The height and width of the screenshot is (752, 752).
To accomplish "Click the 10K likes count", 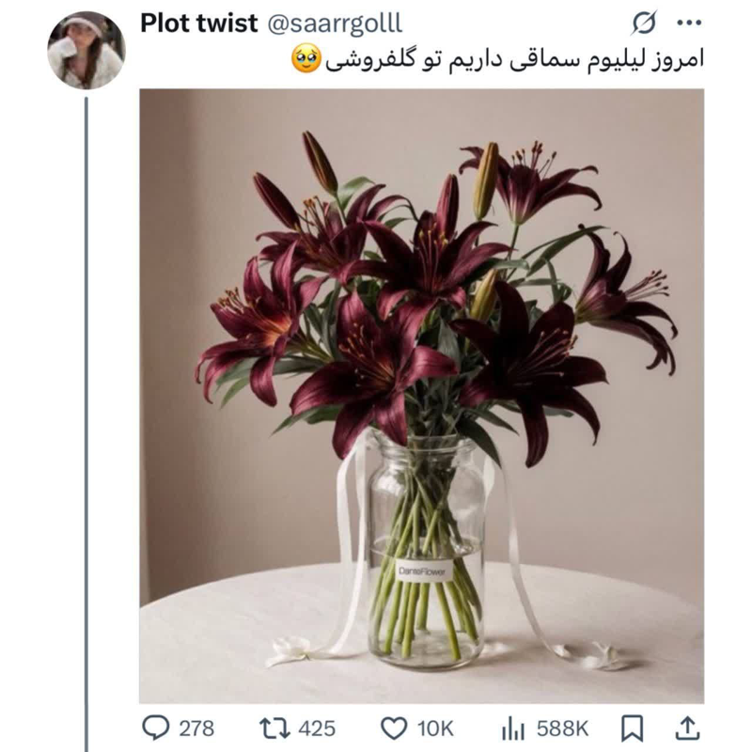I will click(434, 728).
